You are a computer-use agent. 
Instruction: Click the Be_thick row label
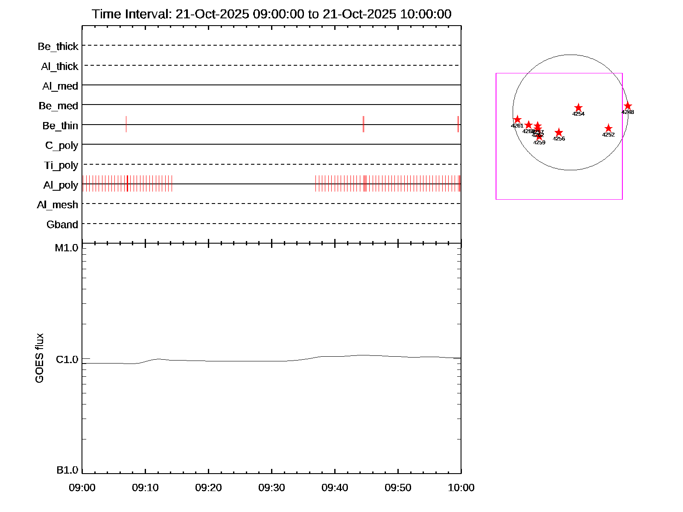(58, 47)
